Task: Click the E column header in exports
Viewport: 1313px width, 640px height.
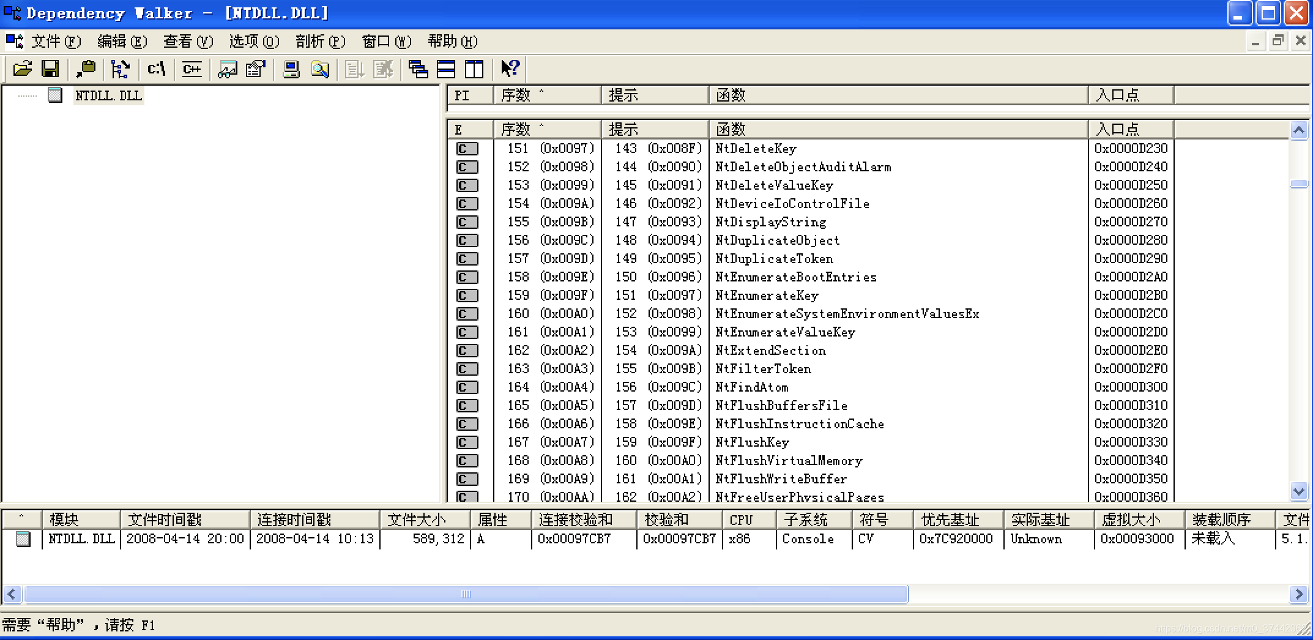Action: 471,129
